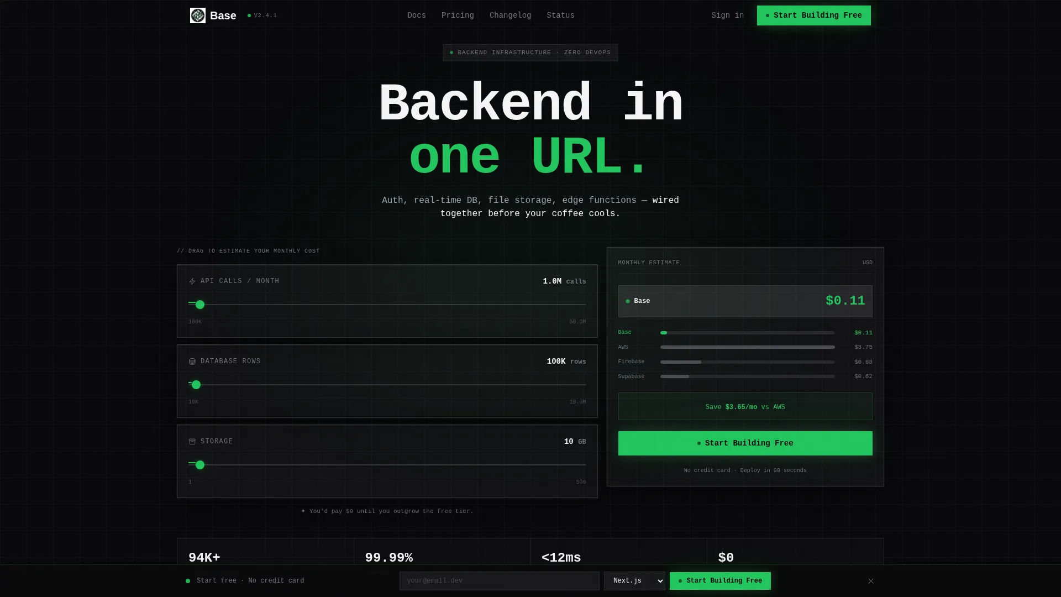1061x597 pixels.
Task: Click the 99.99% stat
Action: tap(388, 558)
